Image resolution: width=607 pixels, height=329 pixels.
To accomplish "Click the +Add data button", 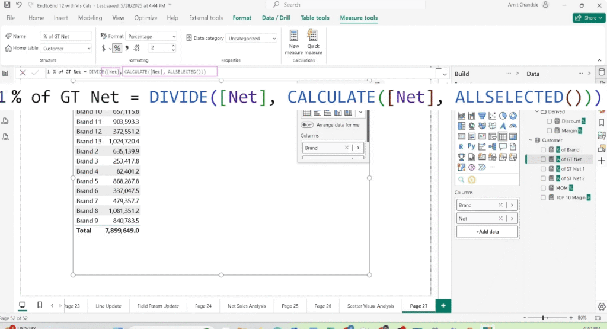I will [x=487, y=232].
